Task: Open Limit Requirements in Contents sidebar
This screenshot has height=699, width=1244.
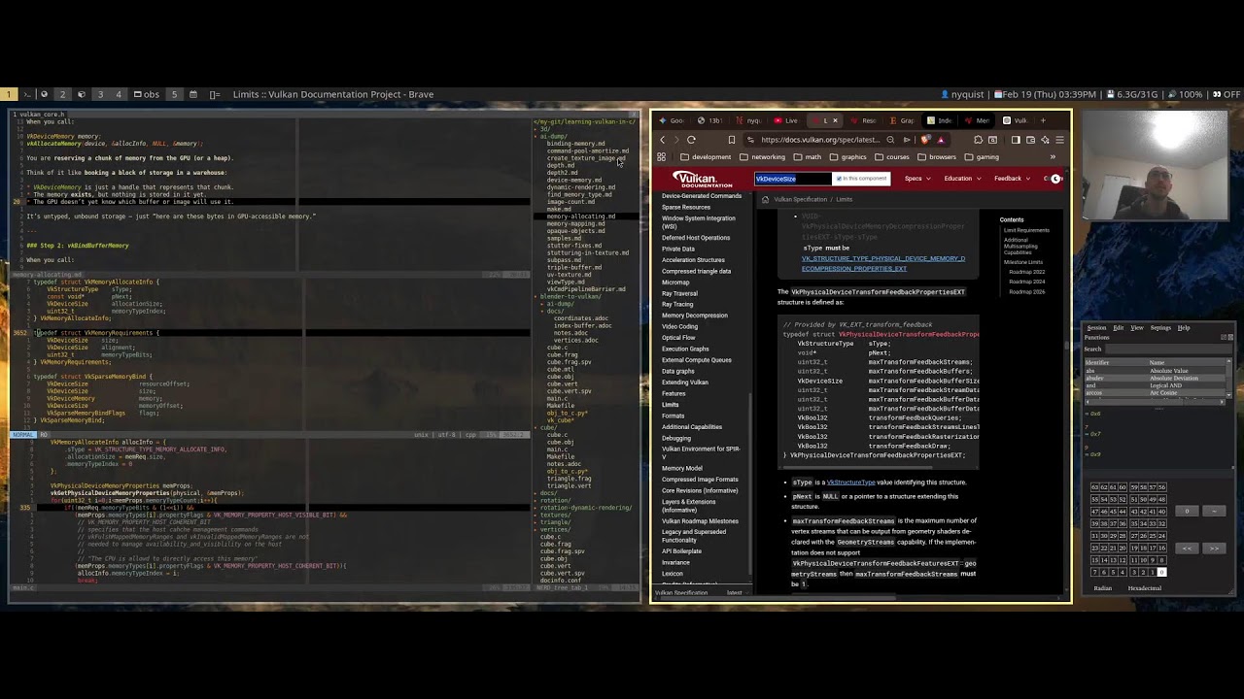Action: click(1026, 230)
